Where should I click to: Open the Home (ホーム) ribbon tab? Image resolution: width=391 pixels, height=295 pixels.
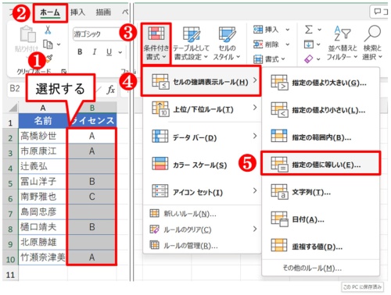tap(50, 12)
